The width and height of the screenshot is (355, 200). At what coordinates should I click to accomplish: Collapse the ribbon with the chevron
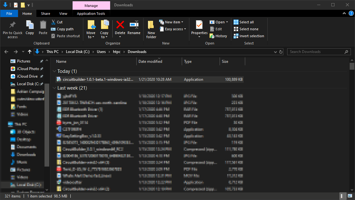344,13
